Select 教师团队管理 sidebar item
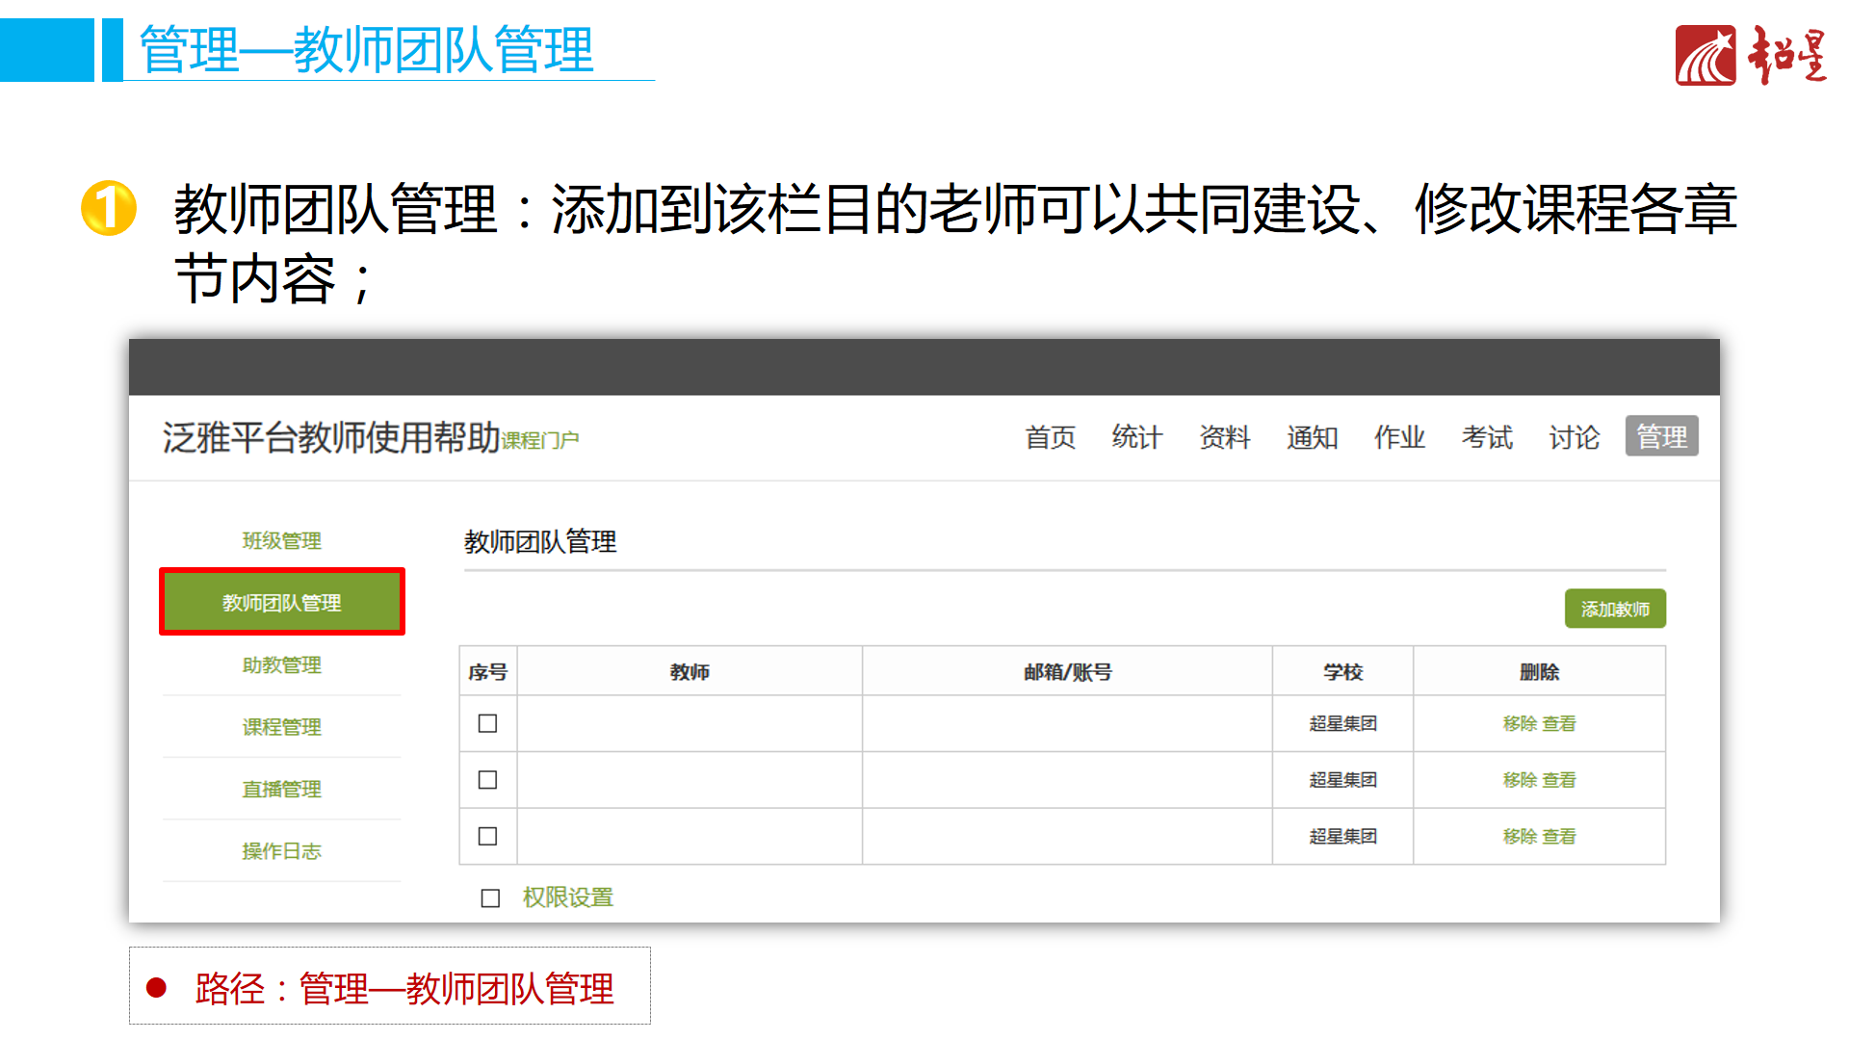This screenshot has height=1040, width=1849. [x=281, y=603]
